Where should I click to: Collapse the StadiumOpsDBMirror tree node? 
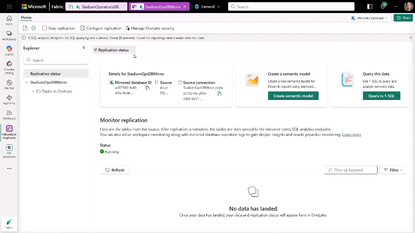click(26, 83)
